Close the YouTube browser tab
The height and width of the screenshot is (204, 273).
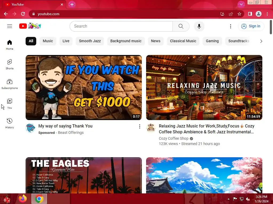coord(62,5)
